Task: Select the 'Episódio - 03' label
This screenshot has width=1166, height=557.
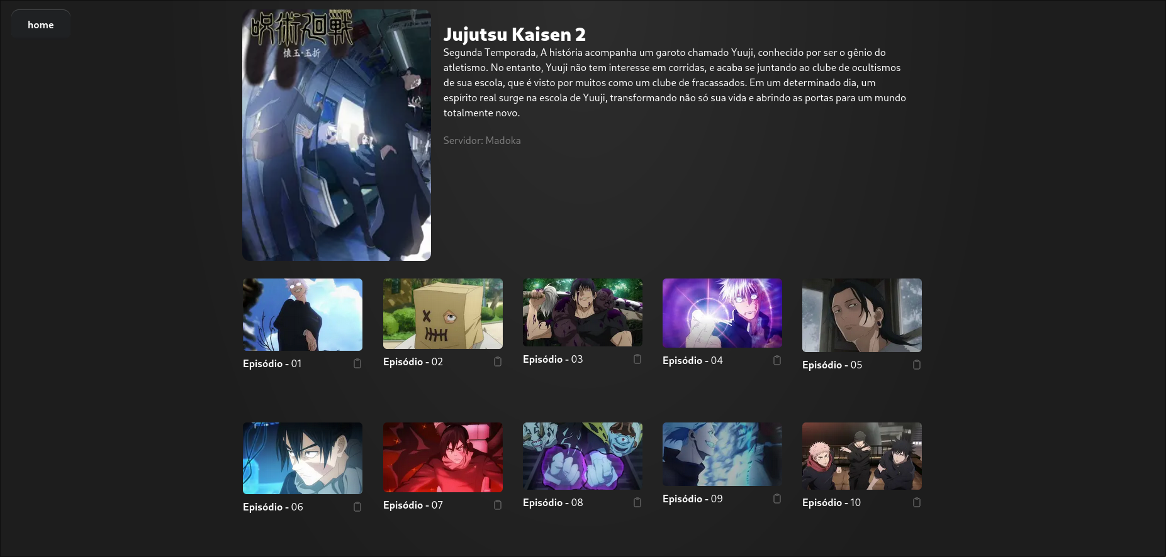Action: click(552, 359)
